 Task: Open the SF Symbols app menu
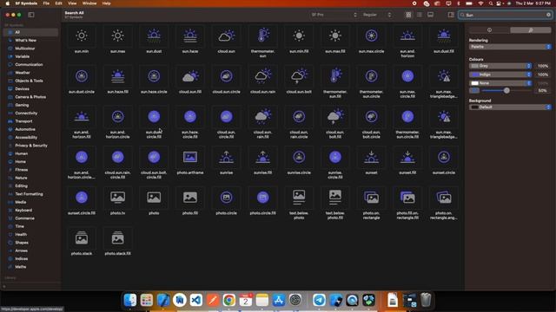point(26,3)
